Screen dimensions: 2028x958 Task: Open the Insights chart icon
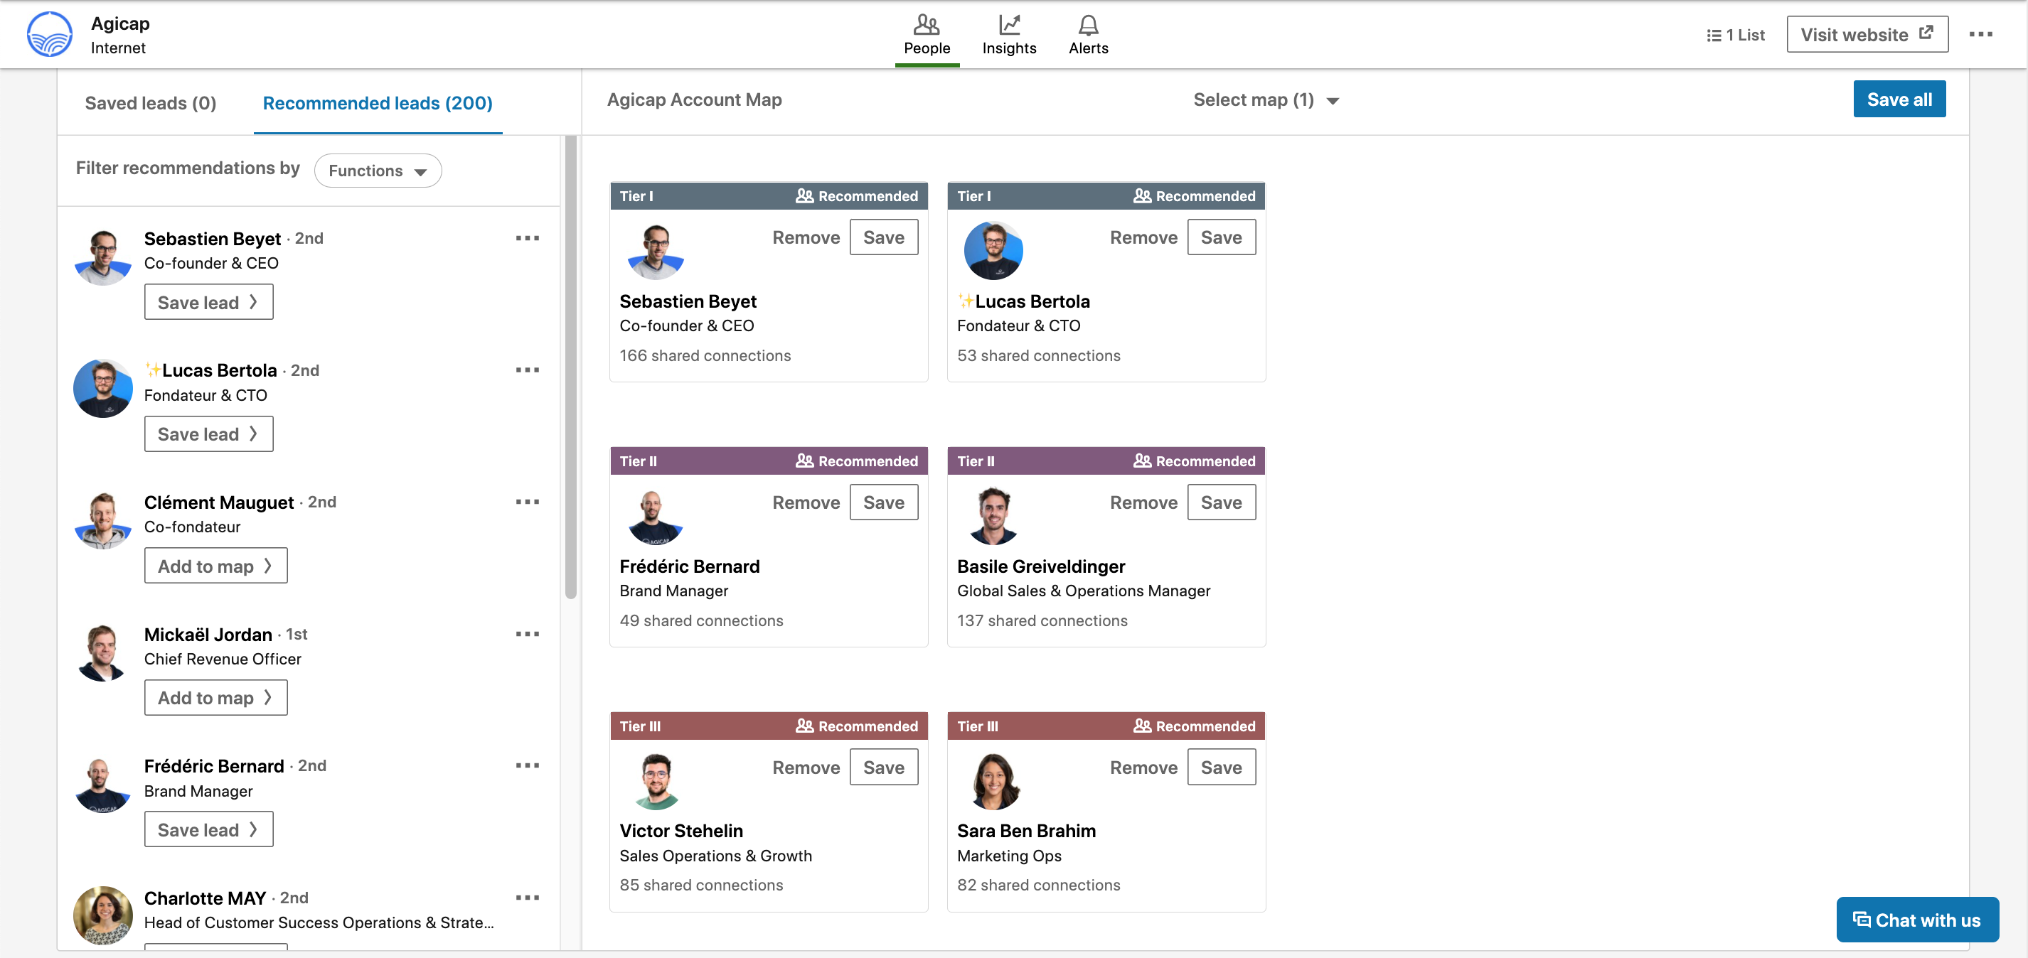tap(1008, 25)
